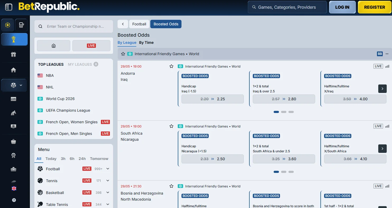Expand the Tennis sport list
The width and height of the screenshot is (392, 208).
pos(108,181)
